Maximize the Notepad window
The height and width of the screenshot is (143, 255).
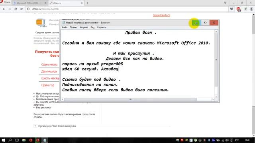tap(206, 23)
